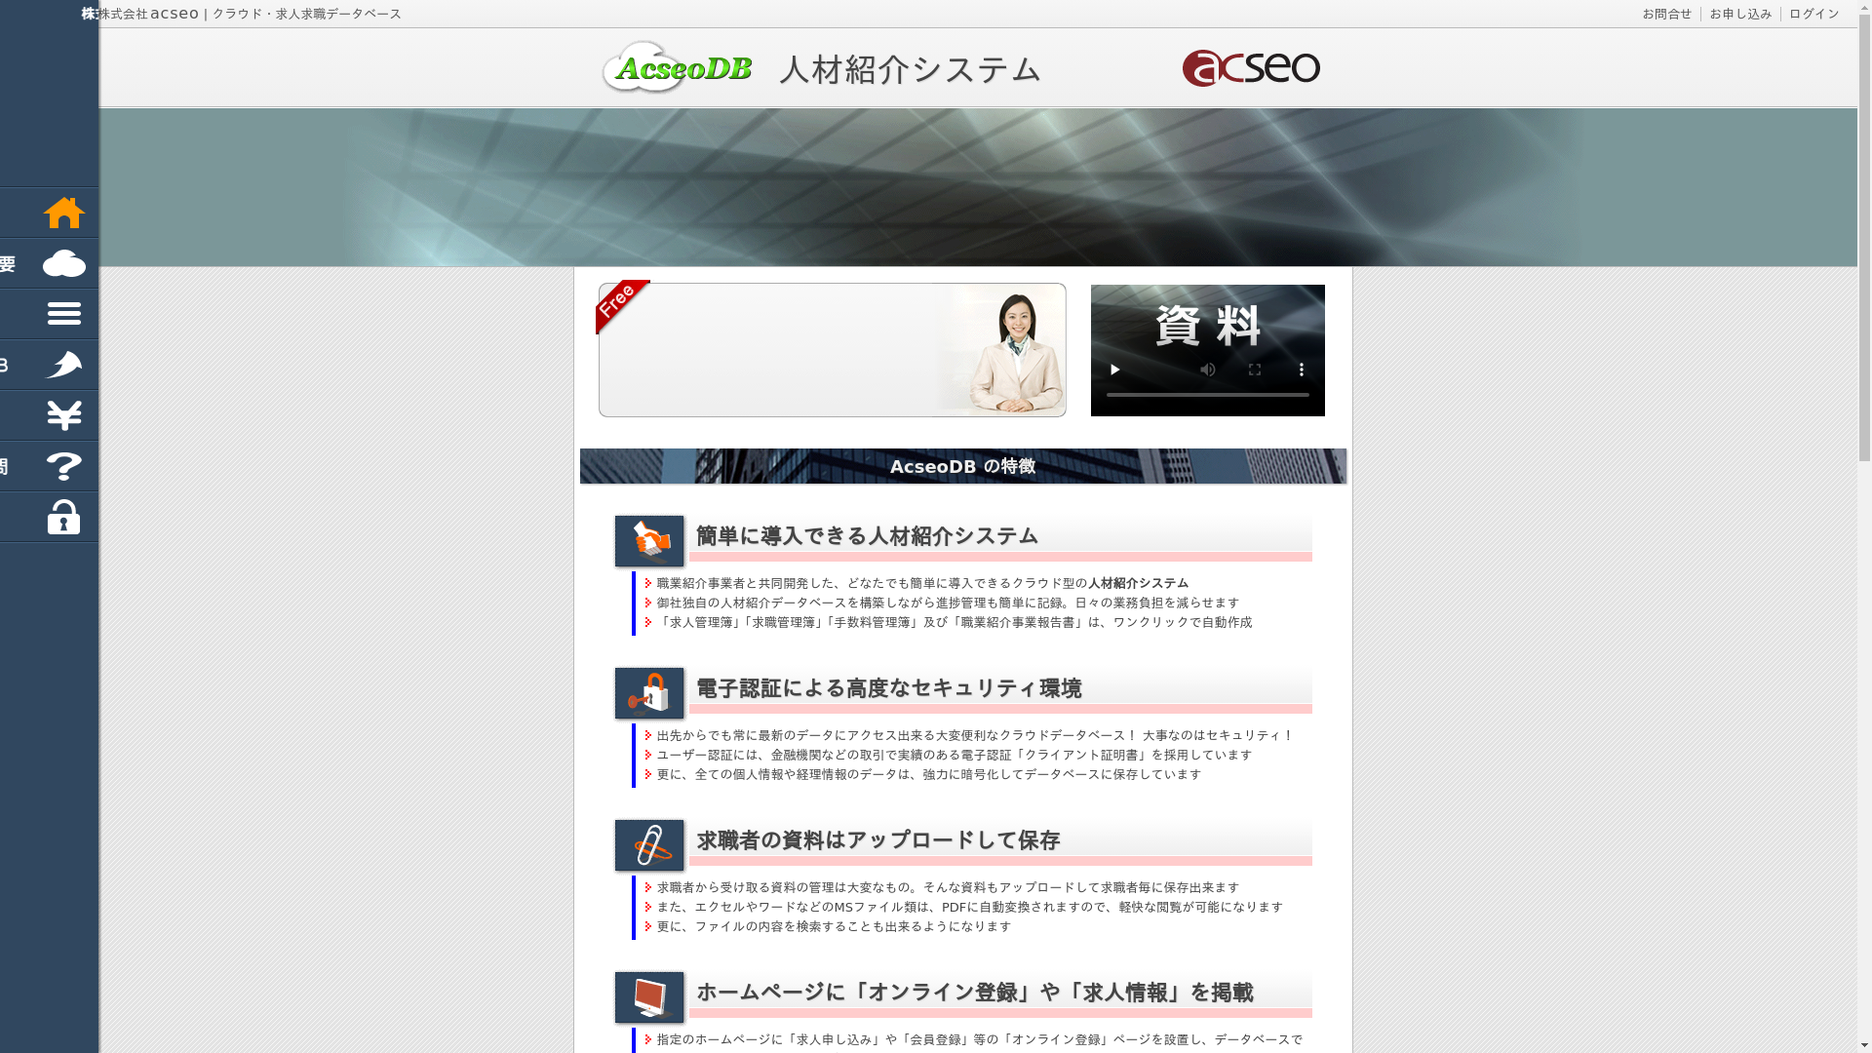Open the お申し込み link

click(1740, 14)
